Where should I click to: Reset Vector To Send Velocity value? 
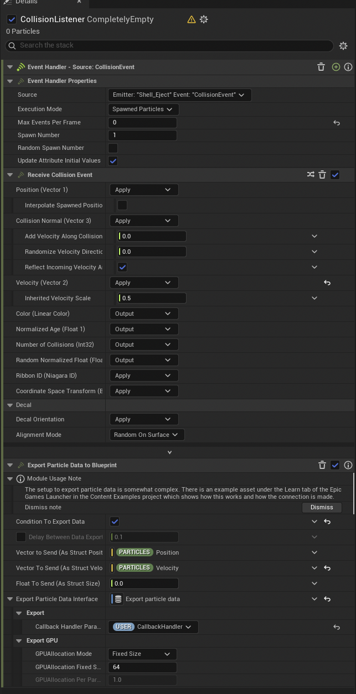[x=327, y=568]
